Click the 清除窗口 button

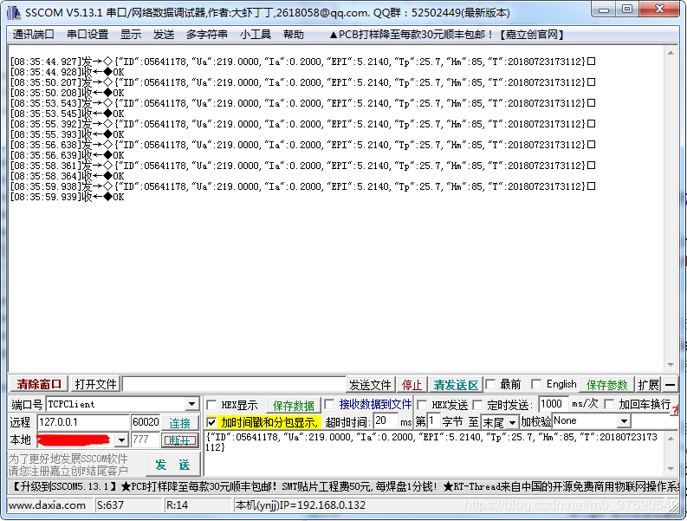point(39,385)
